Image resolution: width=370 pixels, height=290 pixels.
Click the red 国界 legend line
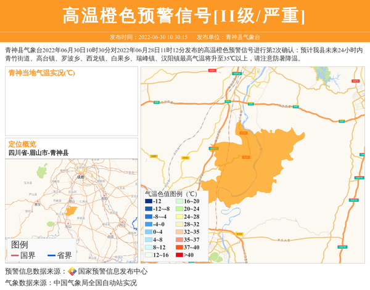click(15, 256)
